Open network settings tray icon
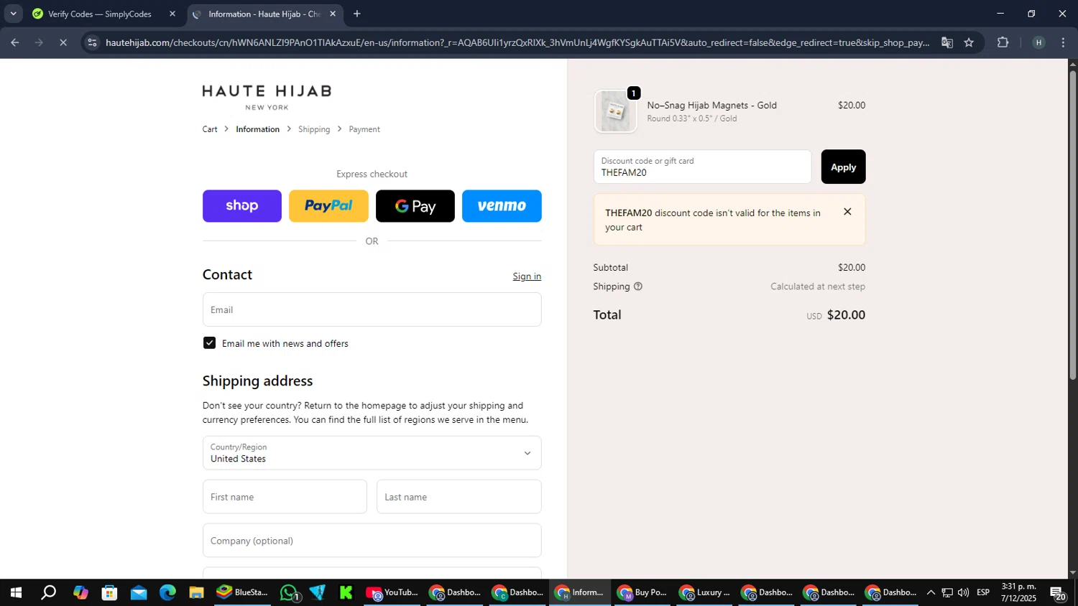This screenshot has height=606, width=1078. coord(947,592)
